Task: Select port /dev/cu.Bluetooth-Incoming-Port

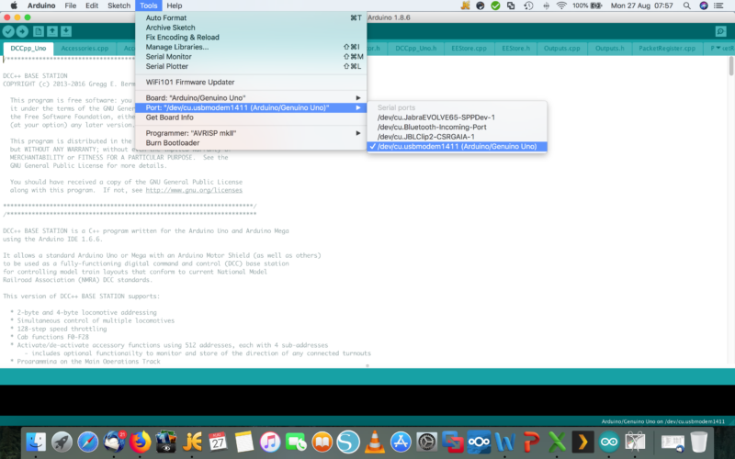Action: coord(457,127)
